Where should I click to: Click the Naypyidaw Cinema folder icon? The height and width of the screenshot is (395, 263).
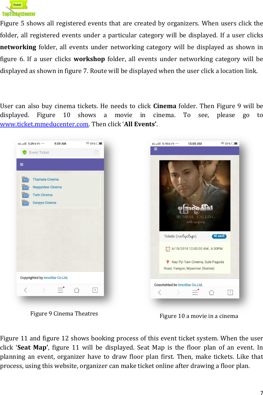pyautogui.click(x=26, y=187)
